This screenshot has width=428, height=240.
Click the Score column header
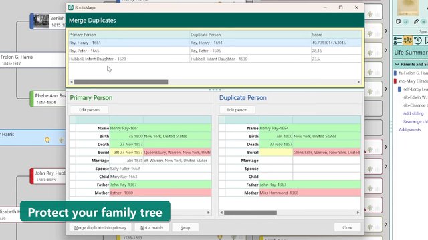(x=336, y=35)
